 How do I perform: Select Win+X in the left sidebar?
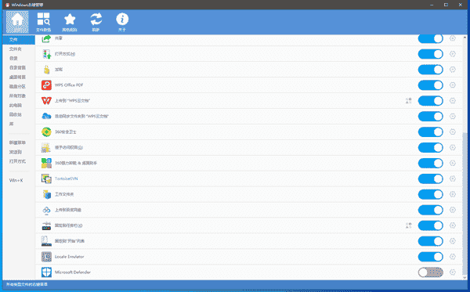coord(16,180)
